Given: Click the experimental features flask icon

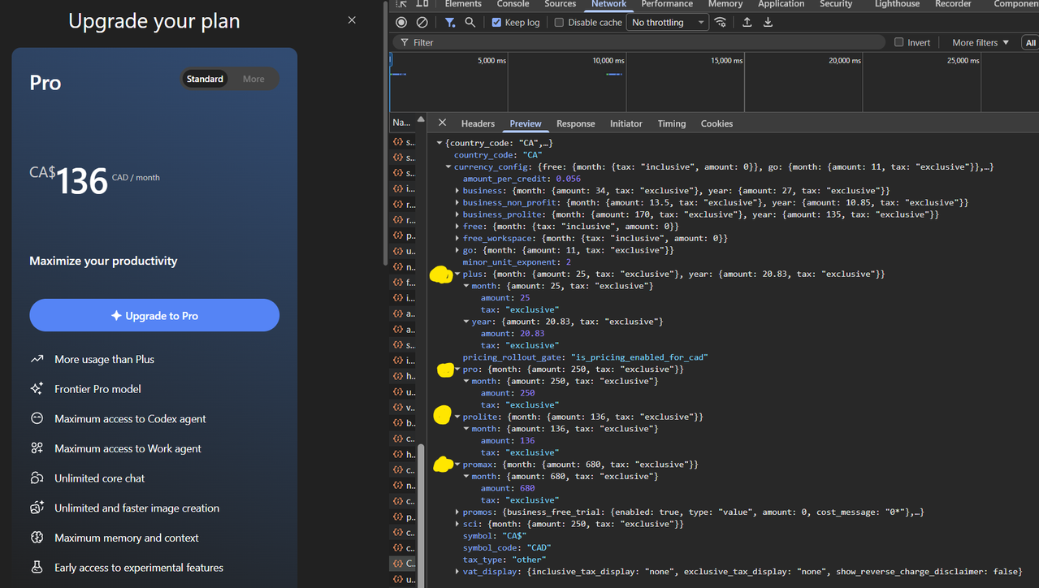Looking at the screenshot, I should coord(37,568).
